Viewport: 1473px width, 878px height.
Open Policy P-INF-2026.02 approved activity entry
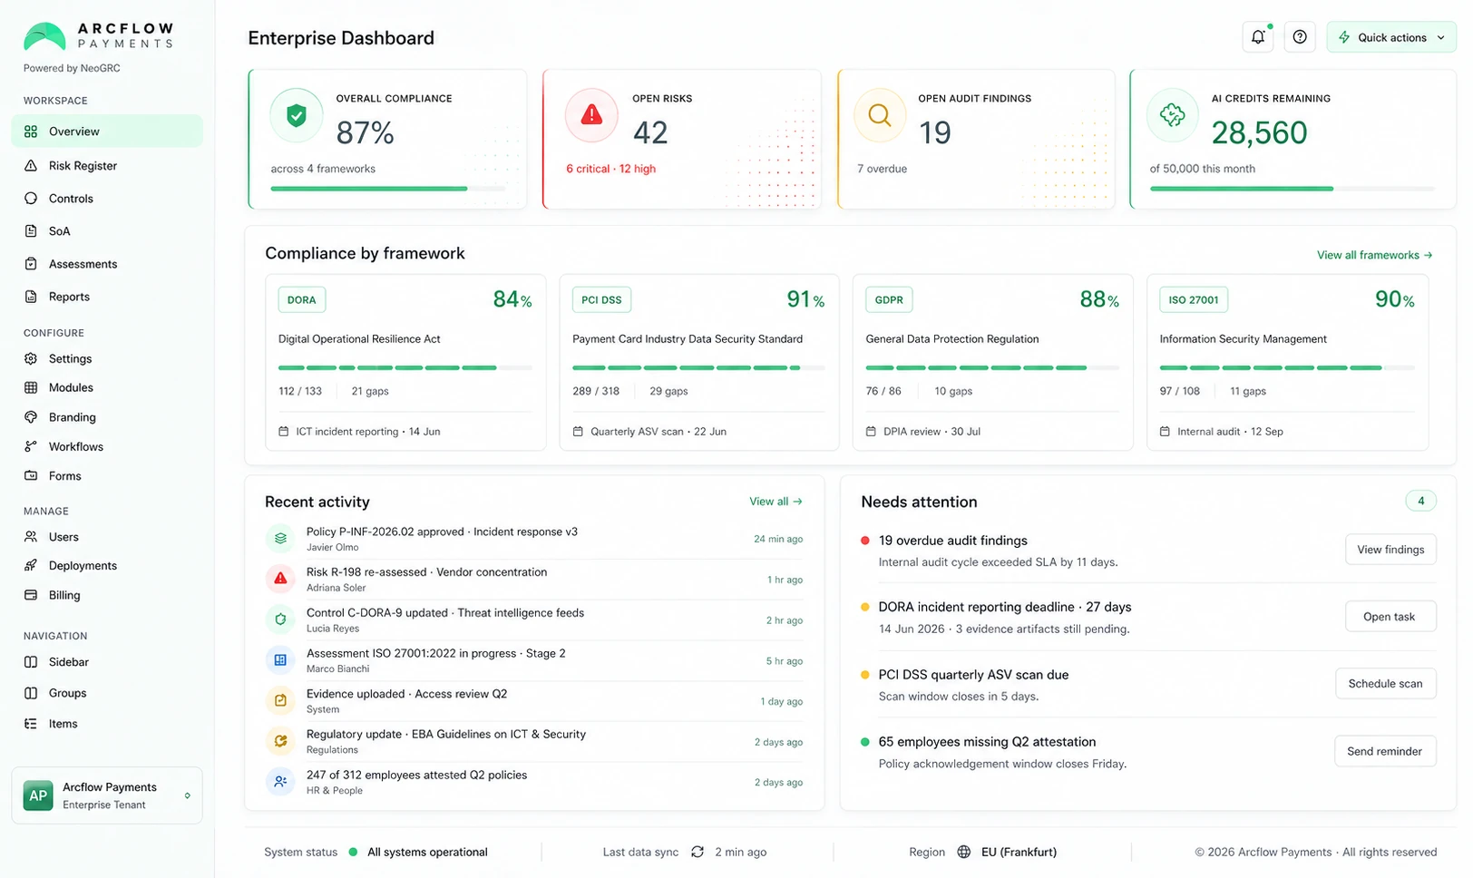click(534, 539)
